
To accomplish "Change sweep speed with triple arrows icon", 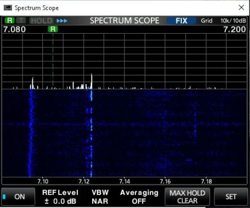I will (x=62, y=21).
